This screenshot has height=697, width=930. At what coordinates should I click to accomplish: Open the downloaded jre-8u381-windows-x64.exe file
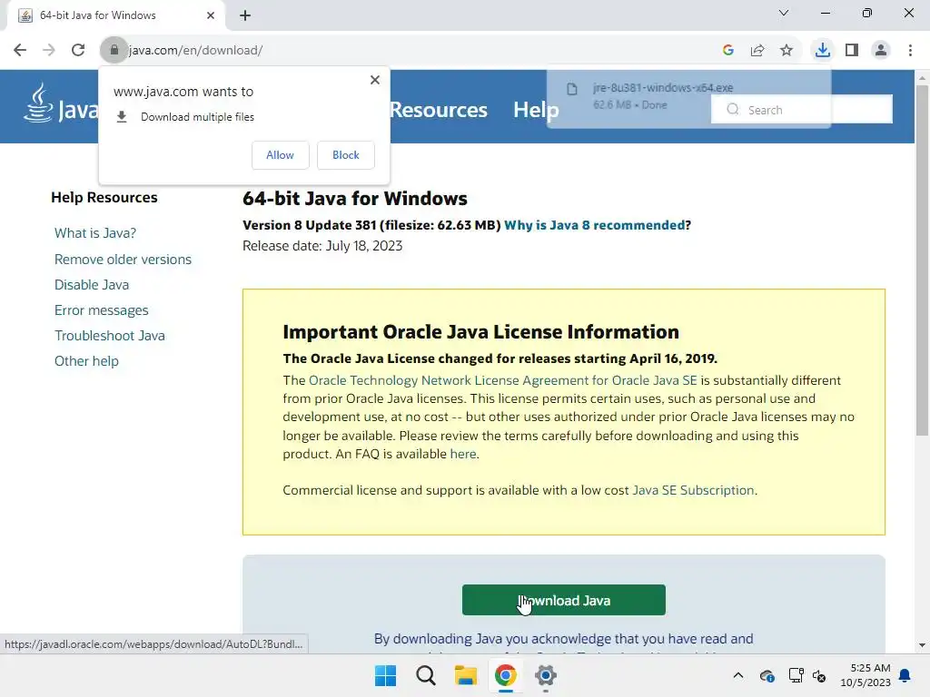pyautogui.click(x=688, y=96)
